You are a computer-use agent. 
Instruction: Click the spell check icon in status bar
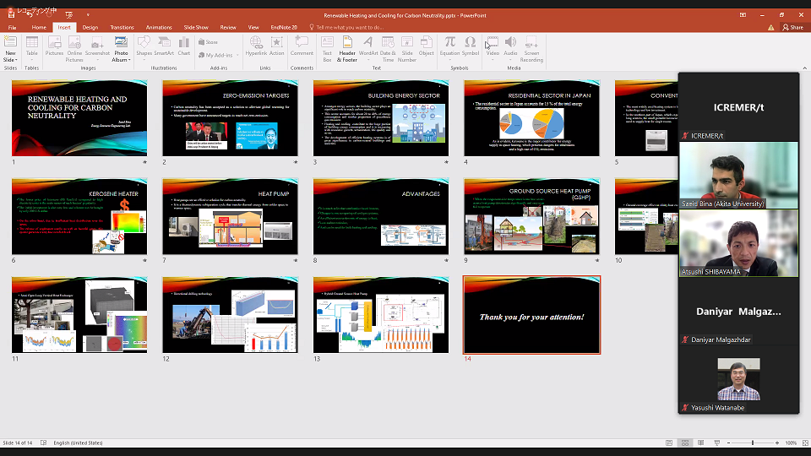click(43, 443)
